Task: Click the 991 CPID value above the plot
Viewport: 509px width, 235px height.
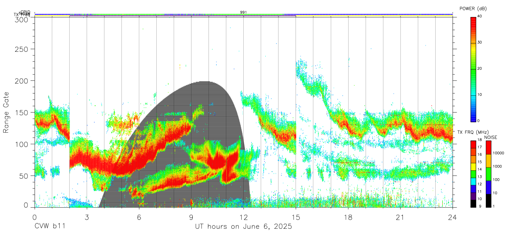Action: point(244,12)
